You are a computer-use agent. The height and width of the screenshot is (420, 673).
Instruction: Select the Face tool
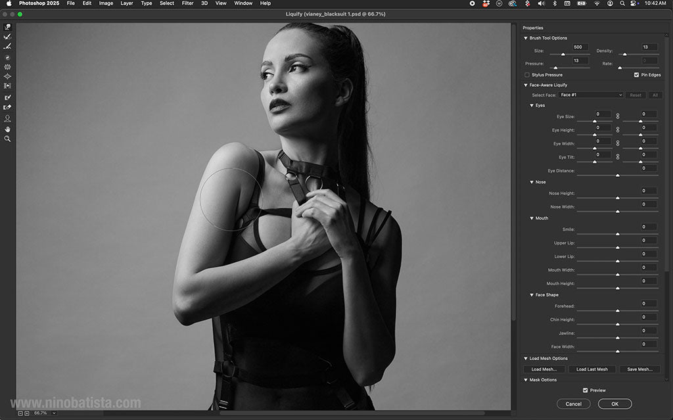(x=7, y=119)
